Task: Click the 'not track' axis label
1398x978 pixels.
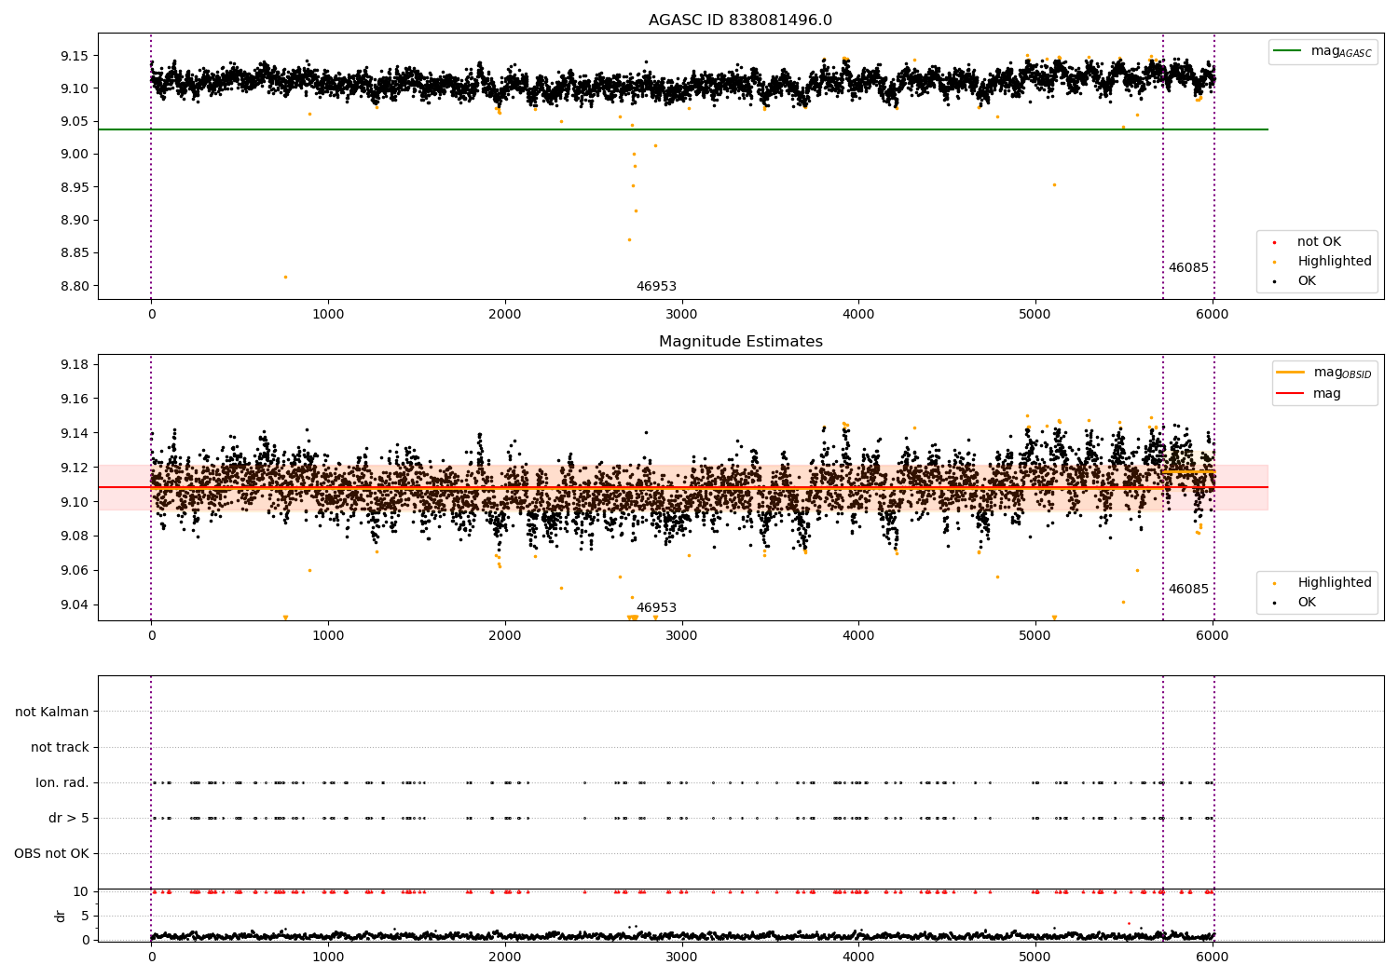Action: point(60,748)
